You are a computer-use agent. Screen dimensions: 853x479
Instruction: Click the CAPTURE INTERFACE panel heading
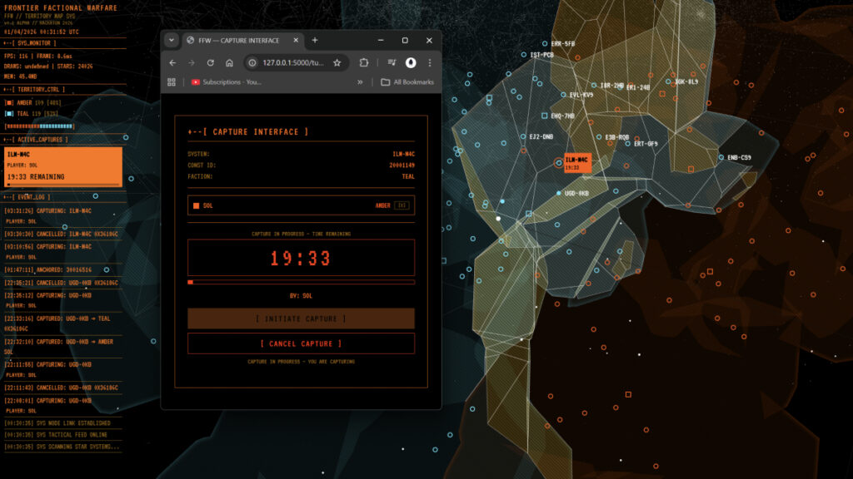coord(247,132)
